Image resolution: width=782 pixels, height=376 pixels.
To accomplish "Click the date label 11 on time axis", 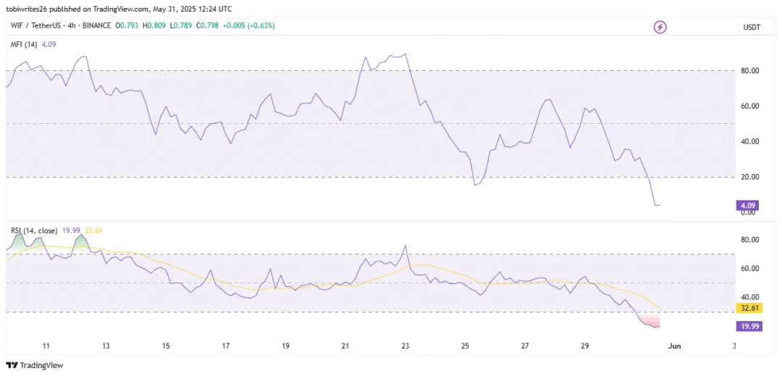I will 46,346.
